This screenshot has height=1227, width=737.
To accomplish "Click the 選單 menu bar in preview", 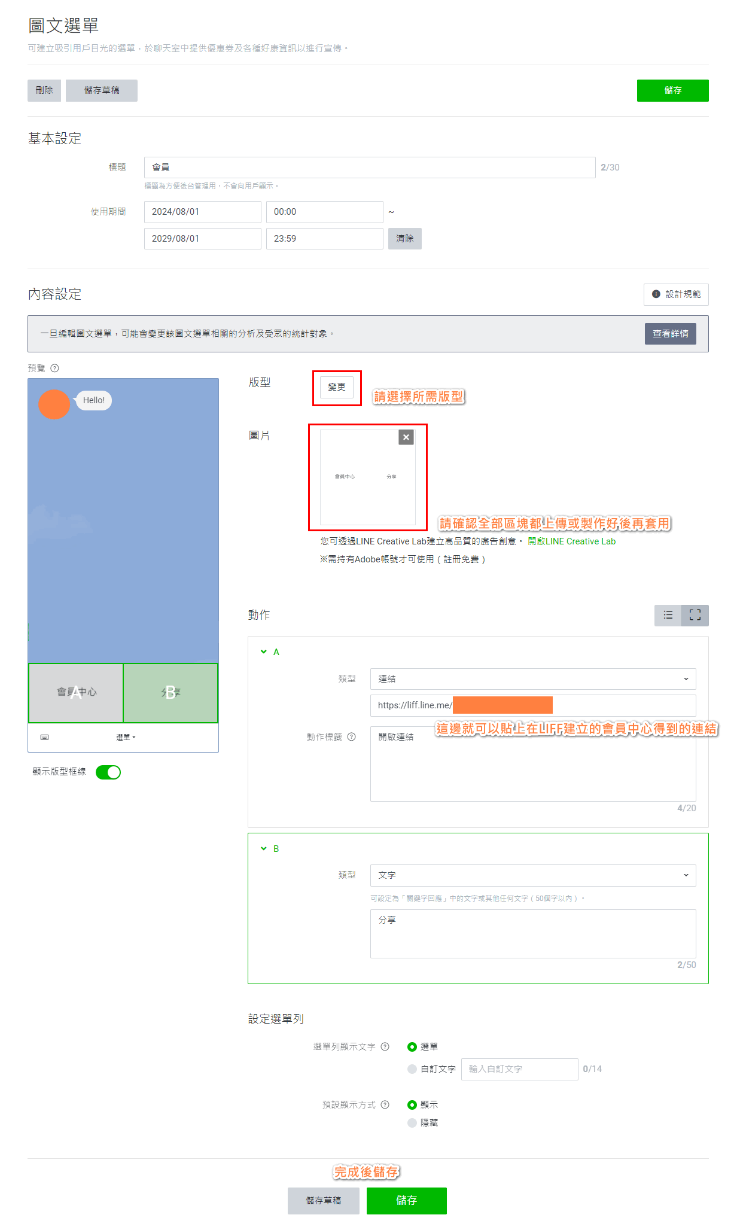I will pyautogui.click(x=126, y=738).
